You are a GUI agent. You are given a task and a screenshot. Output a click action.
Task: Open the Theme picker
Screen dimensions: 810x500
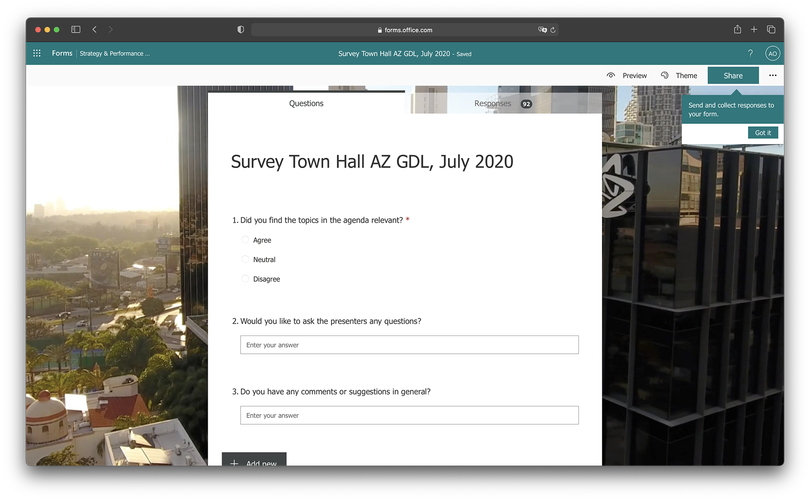[x=679, y=76]
